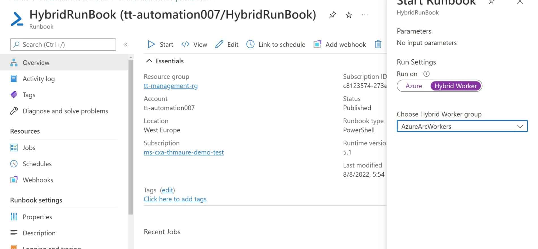Click the '8/8/2022, 5:54' last modified value
The width and height of the screenshot is (538, 249).
364,174
